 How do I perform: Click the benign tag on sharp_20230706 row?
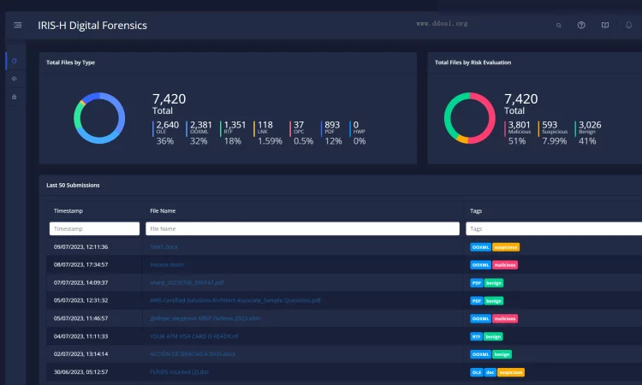pos(494,283)
